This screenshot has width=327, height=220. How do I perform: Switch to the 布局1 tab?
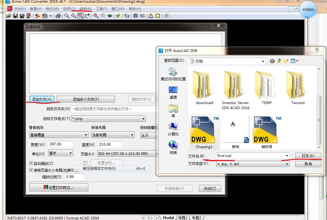[182, 217]
